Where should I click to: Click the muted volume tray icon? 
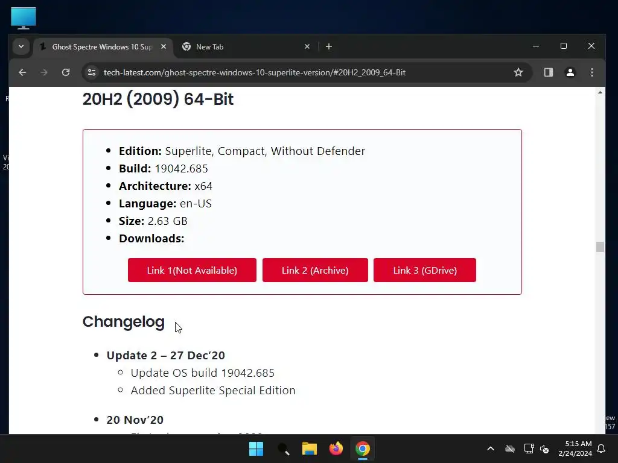544,449
